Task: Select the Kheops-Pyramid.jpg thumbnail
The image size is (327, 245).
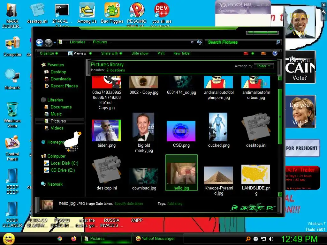Action: (218, 175)
